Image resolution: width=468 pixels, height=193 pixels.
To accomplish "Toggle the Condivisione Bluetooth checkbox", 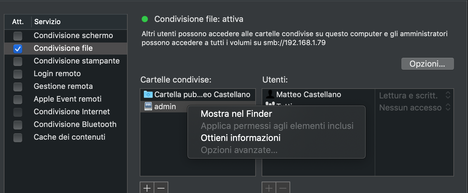I will pos(18,125).
